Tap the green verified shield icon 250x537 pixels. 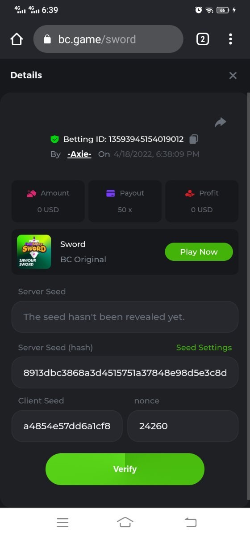click(54, 139)
